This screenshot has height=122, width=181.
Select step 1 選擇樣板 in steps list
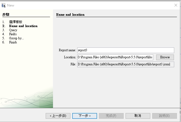(15, 22)
